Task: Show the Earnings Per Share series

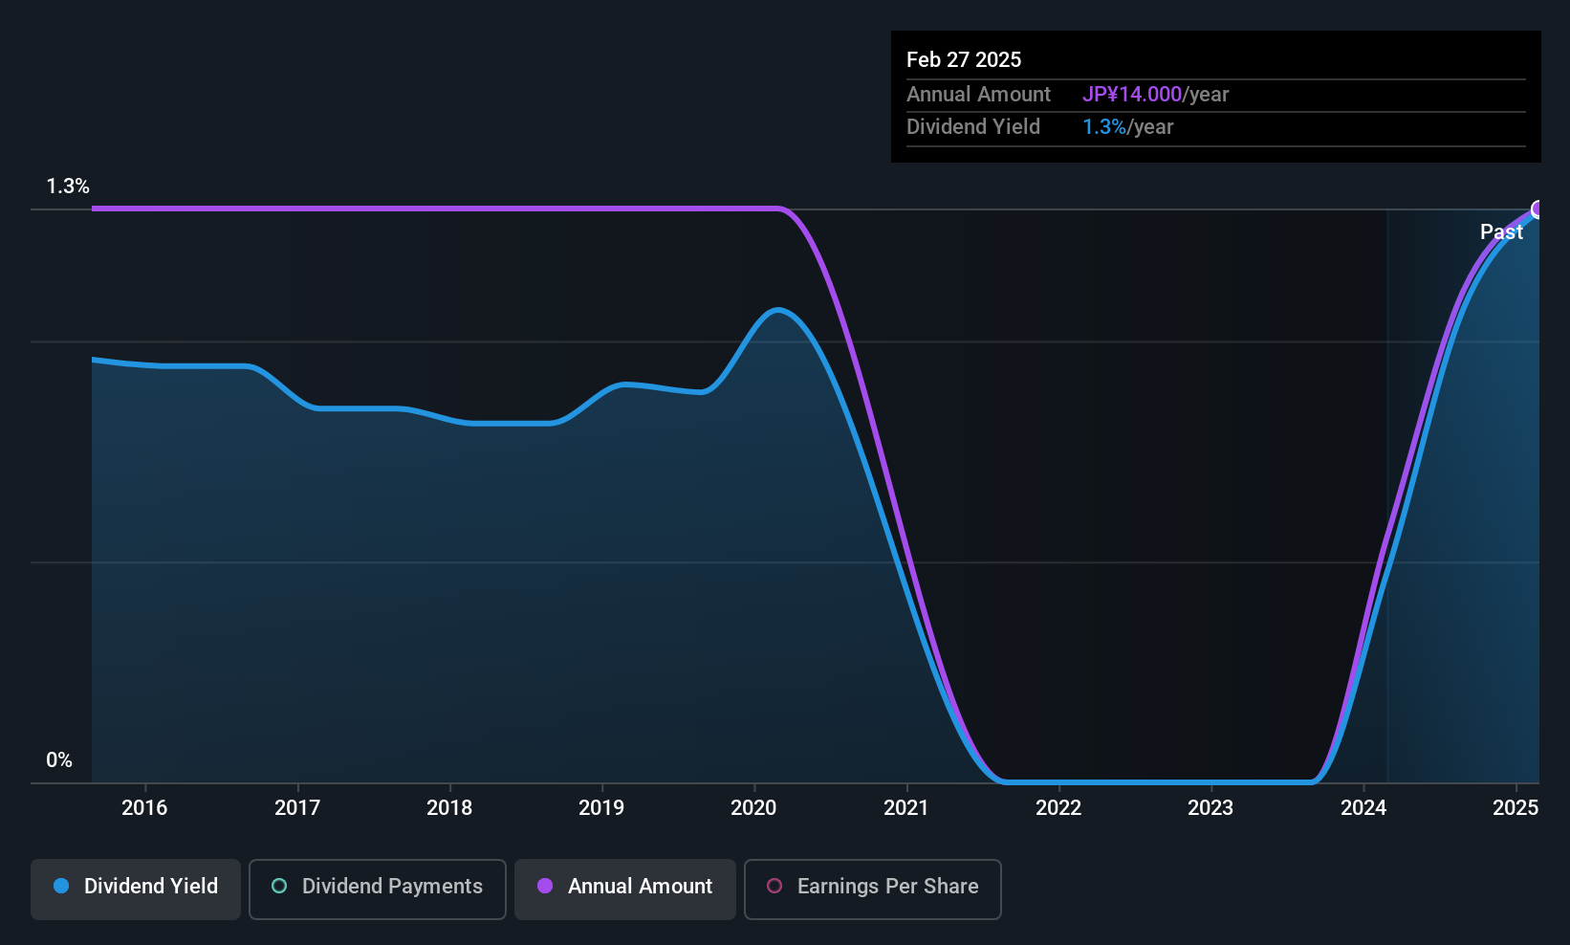Action: (872, 890)
